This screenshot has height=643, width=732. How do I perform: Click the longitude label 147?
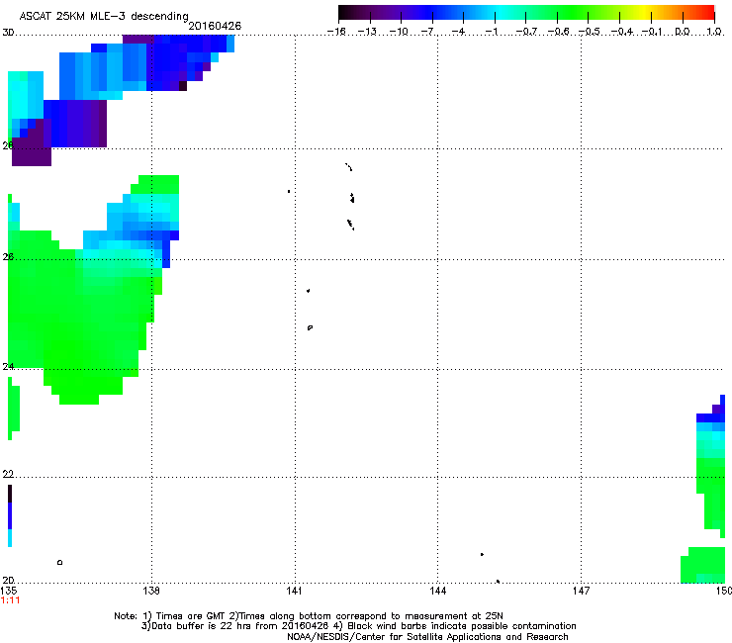[x=581, y=591]
